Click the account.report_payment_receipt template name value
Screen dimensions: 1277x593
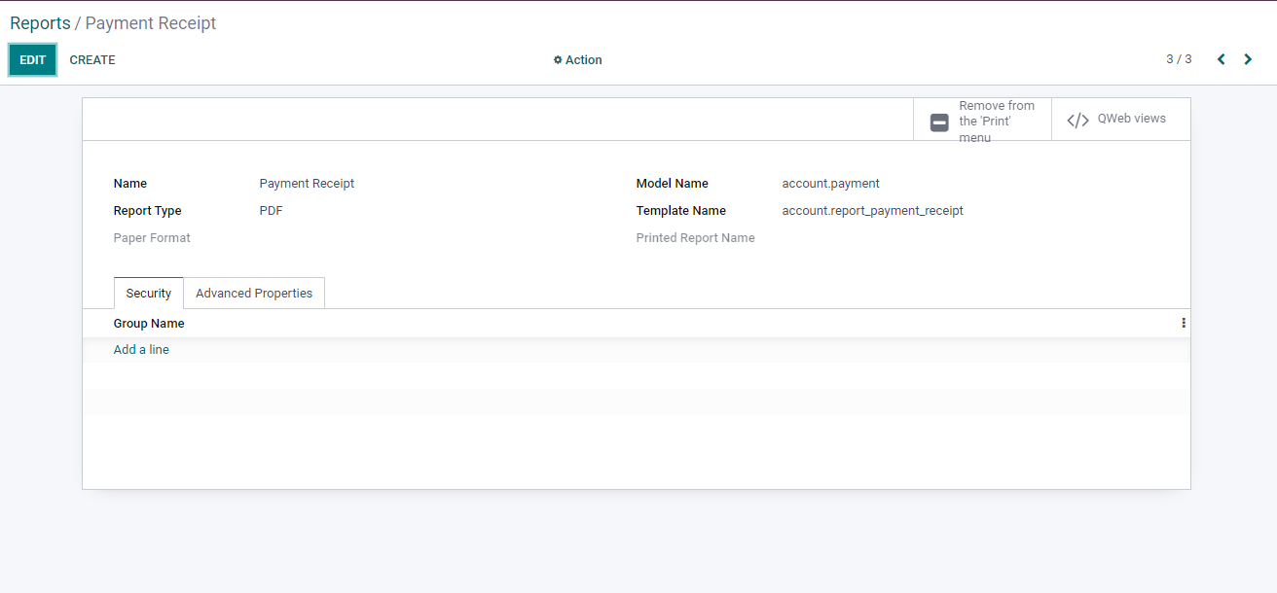[872, 211]
